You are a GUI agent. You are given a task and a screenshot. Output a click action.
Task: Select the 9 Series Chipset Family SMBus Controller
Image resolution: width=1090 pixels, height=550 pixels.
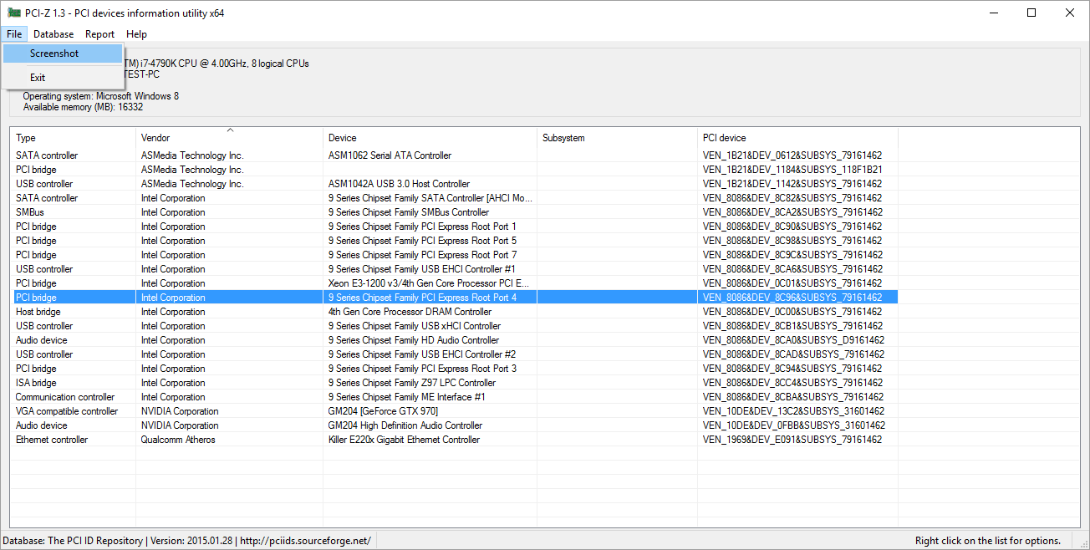tap(409, 212)
